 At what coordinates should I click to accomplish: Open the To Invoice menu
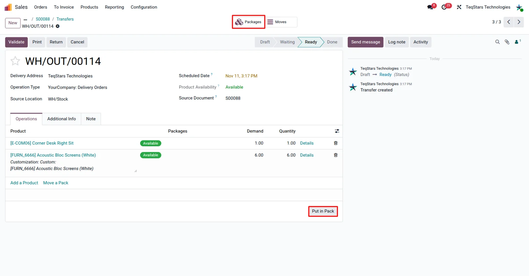pyautogui.click(x=64, y=7)
